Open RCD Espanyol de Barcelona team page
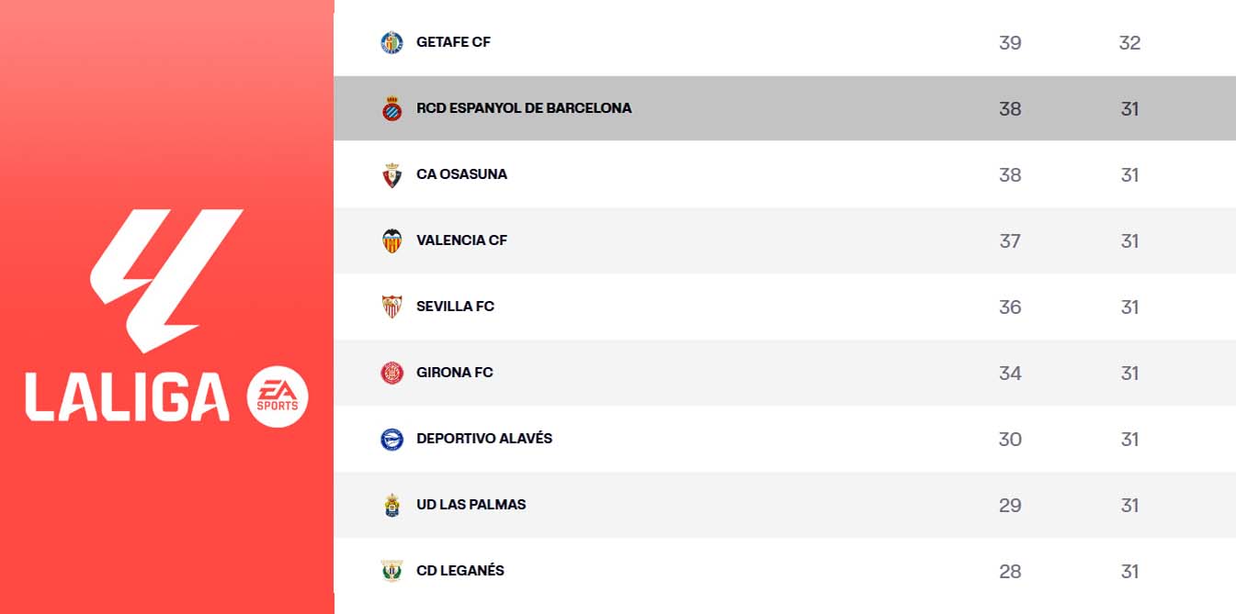This screenshot has height=614, width=1236. [x=524, y=108]
